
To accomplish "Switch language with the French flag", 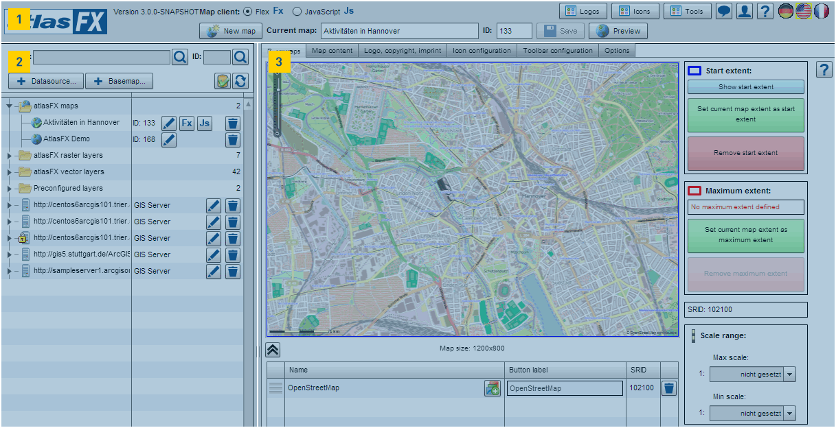I will coord(822,11).
